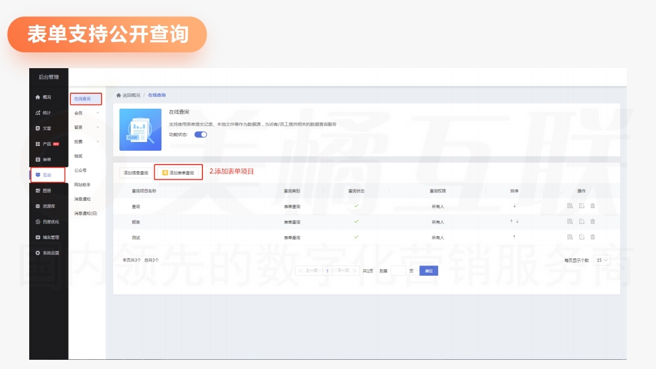
Task: Move 查询 row down with arrow
Action: (515, 206)
